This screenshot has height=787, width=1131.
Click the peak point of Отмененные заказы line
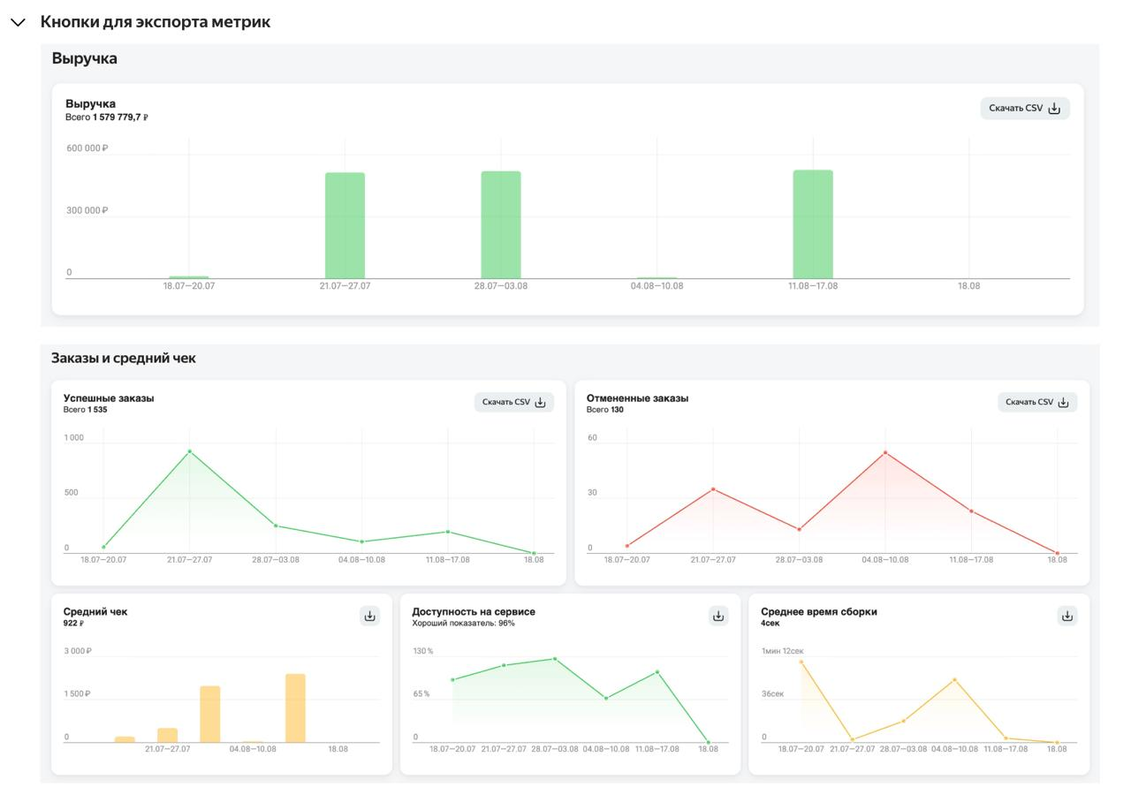click(x=885, y=453)
